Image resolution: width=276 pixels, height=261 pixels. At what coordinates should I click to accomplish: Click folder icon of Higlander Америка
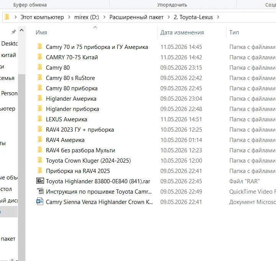tap(40, 99)
